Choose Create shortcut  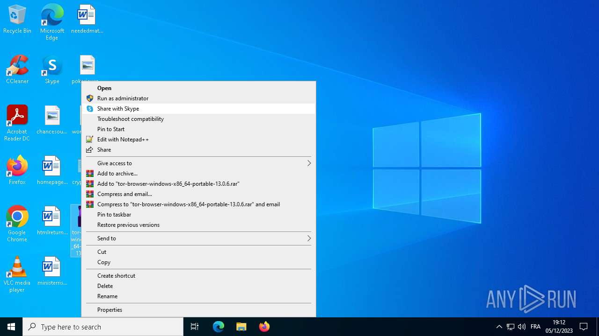(x=198, y=276)
